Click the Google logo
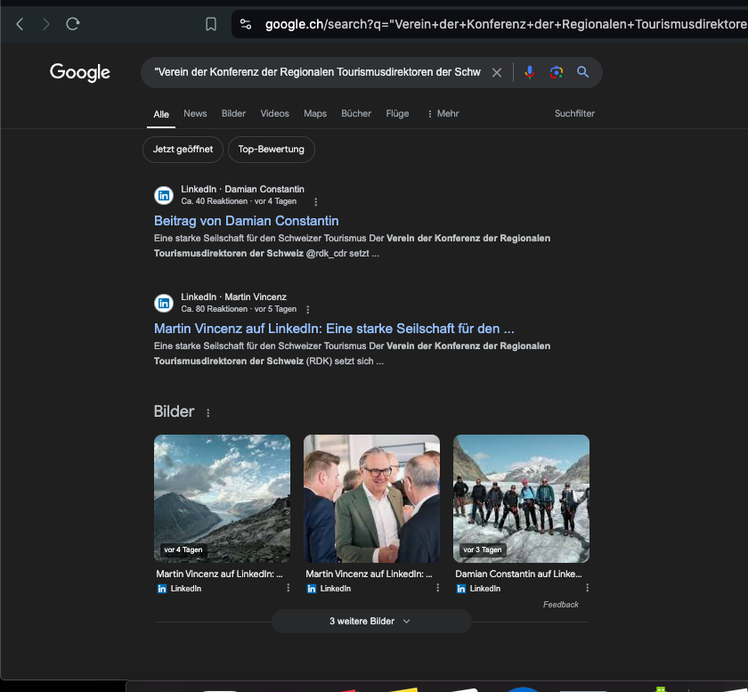This screenshot has height=692, width=748. click(x=80, y=72)
